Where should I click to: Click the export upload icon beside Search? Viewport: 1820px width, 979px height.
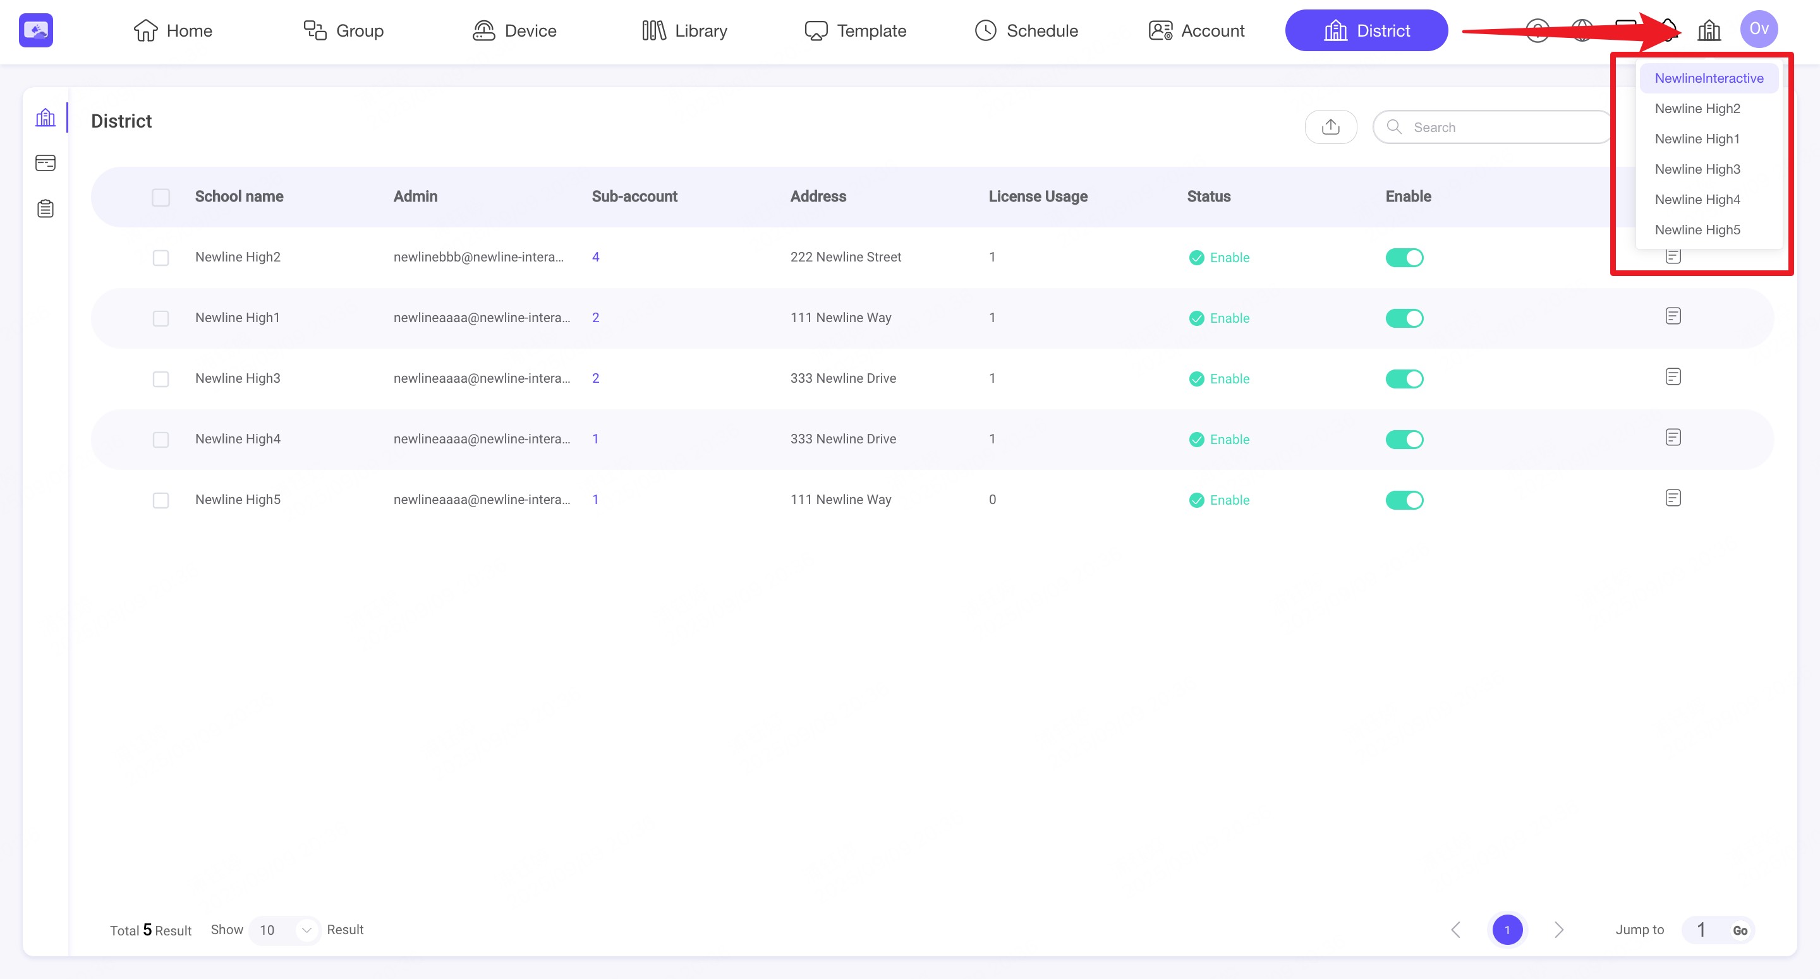[x=1330, y=127]
